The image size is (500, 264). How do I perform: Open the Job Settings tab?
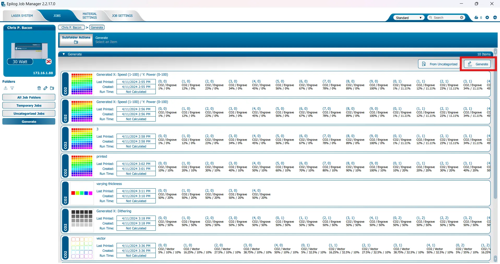click(x=122, y=16)
